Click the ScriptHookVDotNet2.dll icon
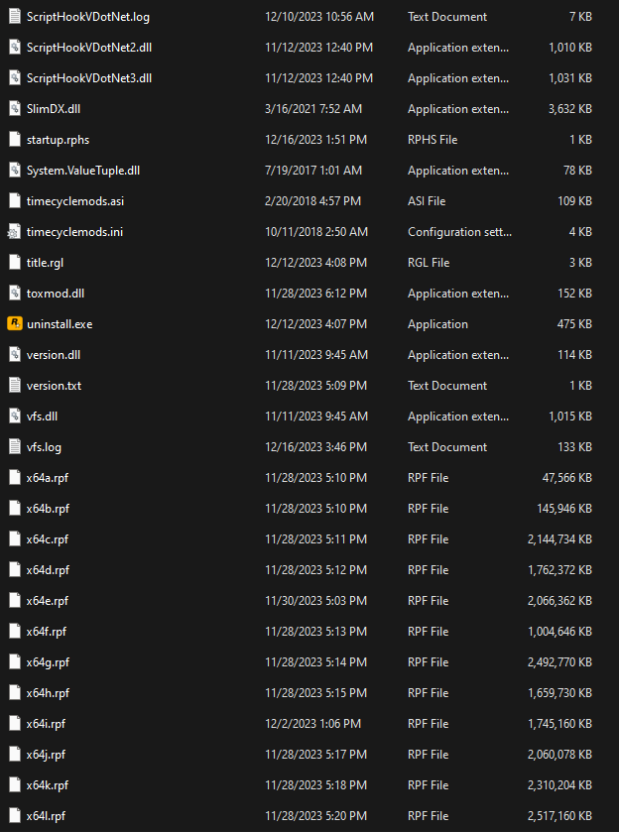 tap(15, 47)
